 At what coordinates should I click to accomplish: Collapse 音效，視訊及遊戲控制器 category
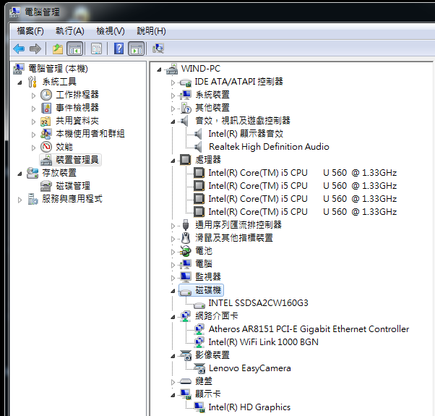173,122
